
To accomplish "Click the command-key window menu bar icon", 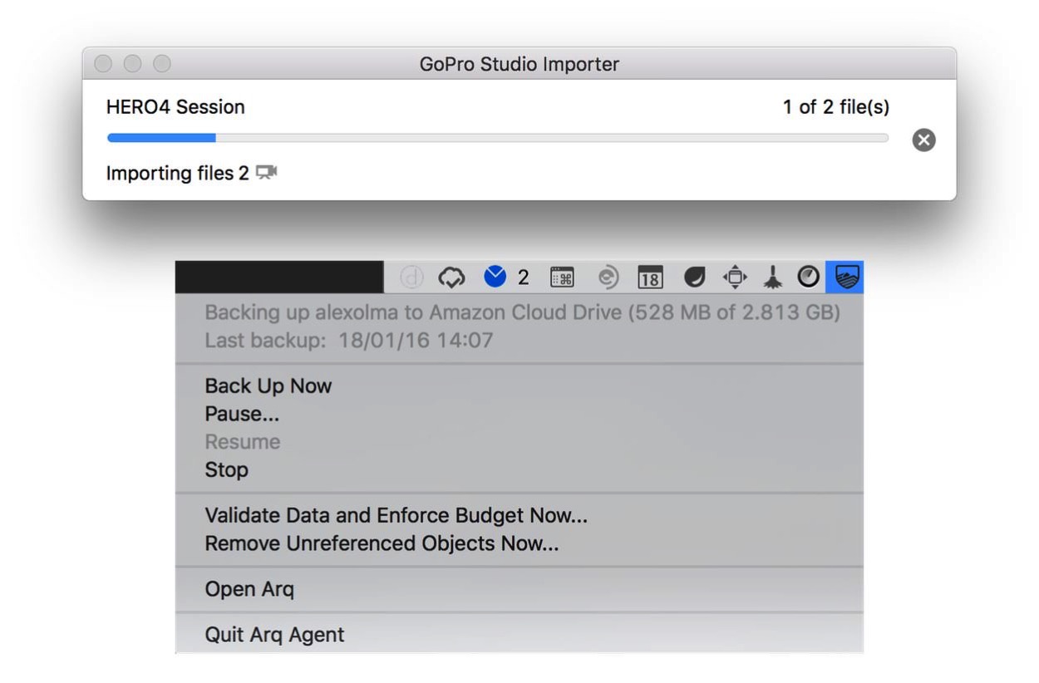I will [562, 278].
